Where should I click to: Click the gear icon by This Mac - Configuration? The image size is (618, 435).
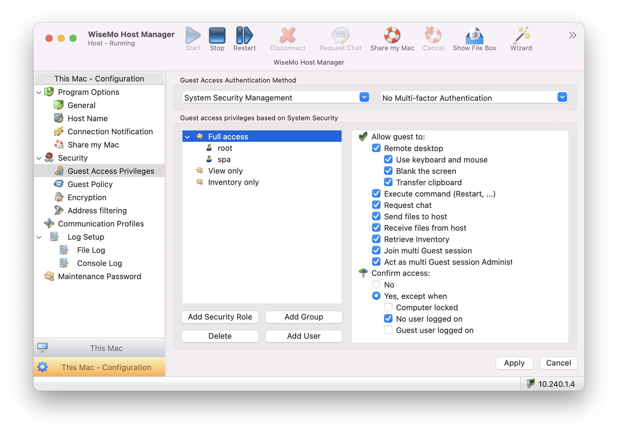(42, 367)
